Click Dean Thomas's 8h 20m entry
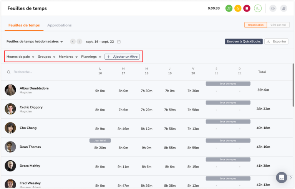295x189 pixels. click(100, 148)
